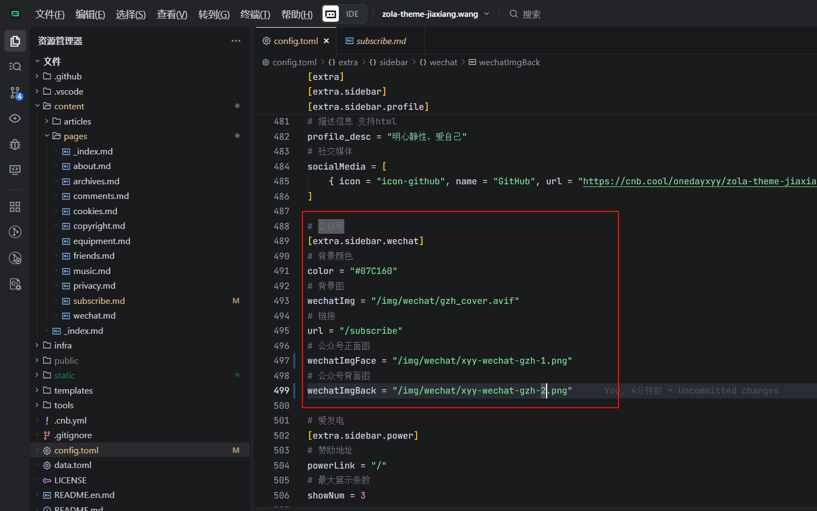Click the gear icon in the config.toml breadcrumb
This screenshot has height=511, width=817.
pyautogui.click(x=265, y=63)
